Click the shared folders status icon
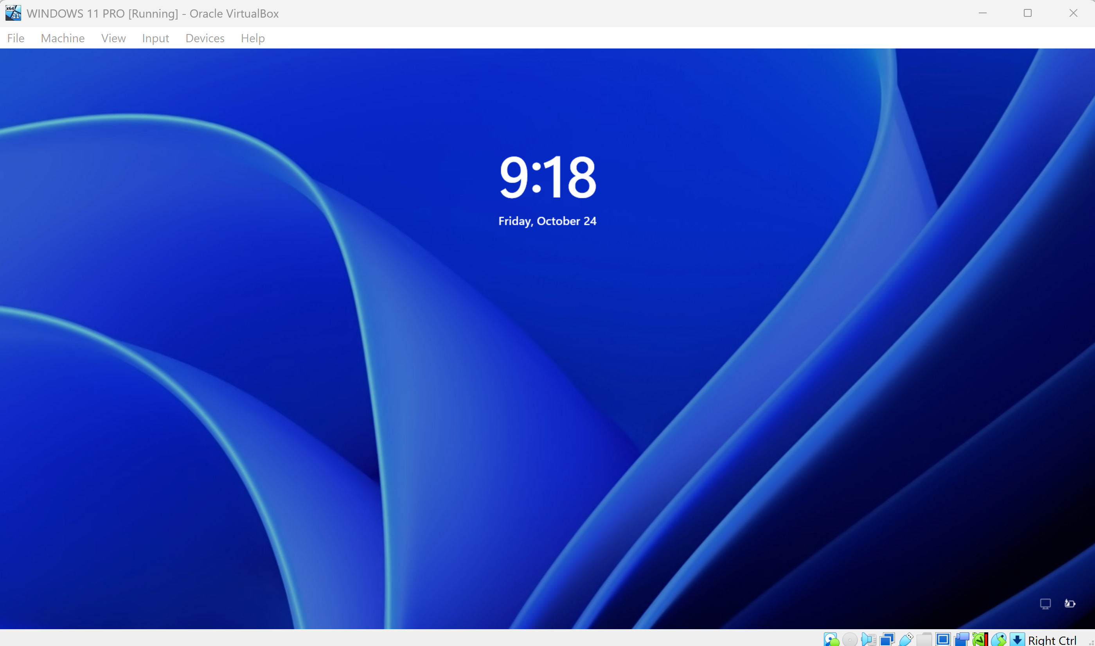The image size is (1095, 646). [x=924, y=639]
